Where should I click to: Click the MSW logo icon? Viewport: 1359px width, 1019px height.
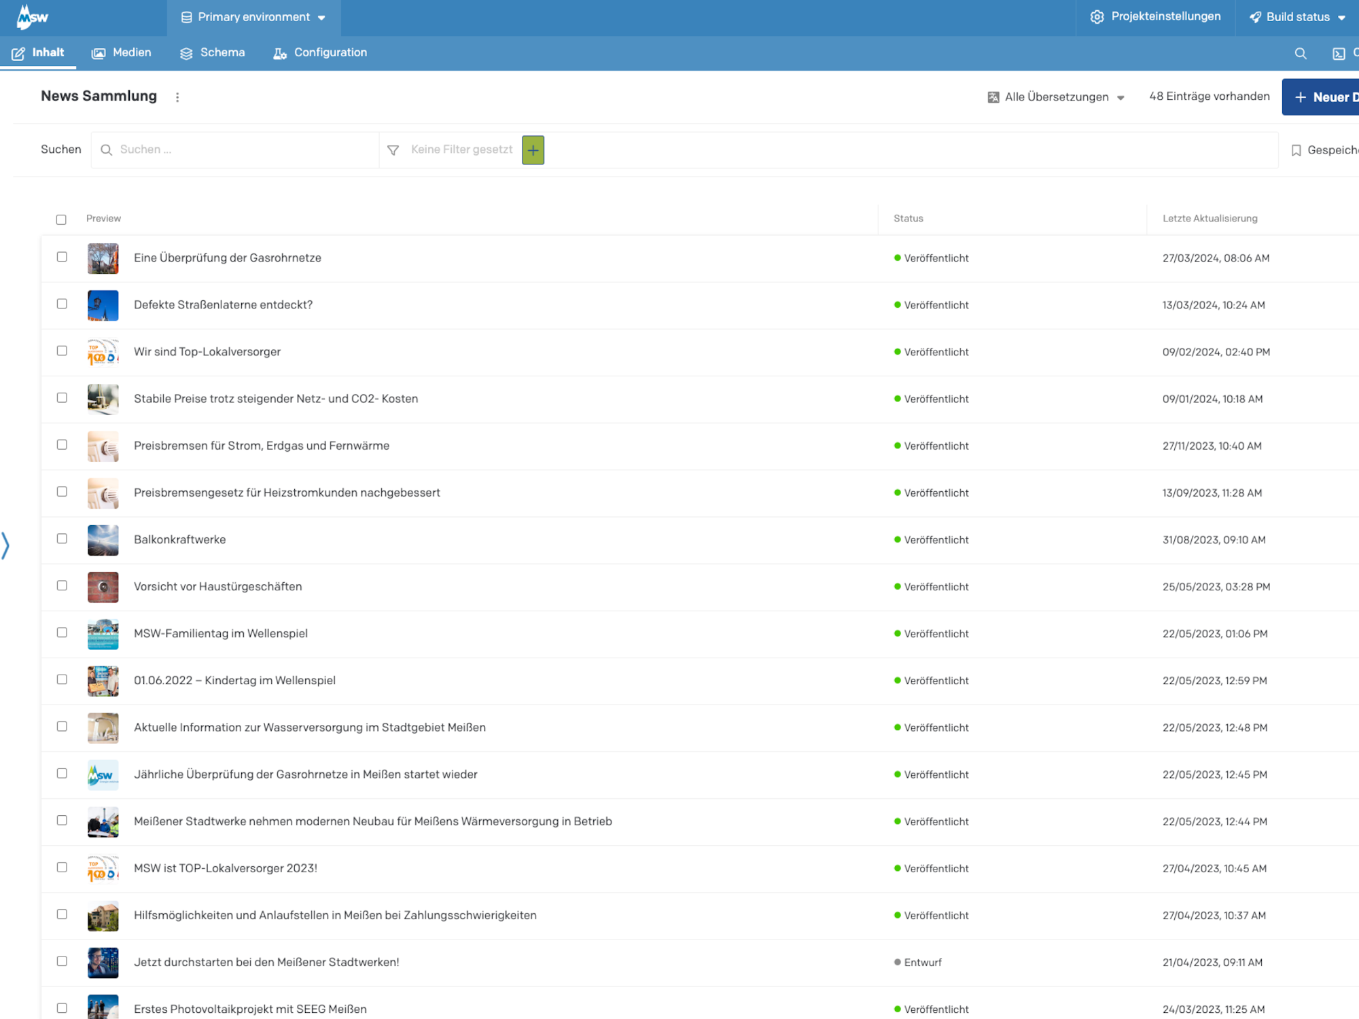pyautogui.click(x=32, y=17)
